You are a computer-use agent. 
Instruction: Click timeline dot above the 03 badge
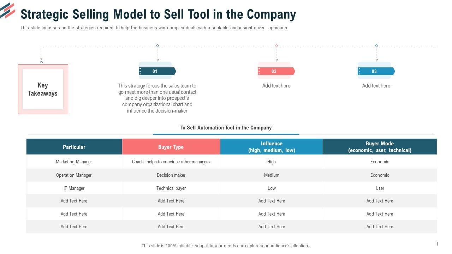click(376, 46)
